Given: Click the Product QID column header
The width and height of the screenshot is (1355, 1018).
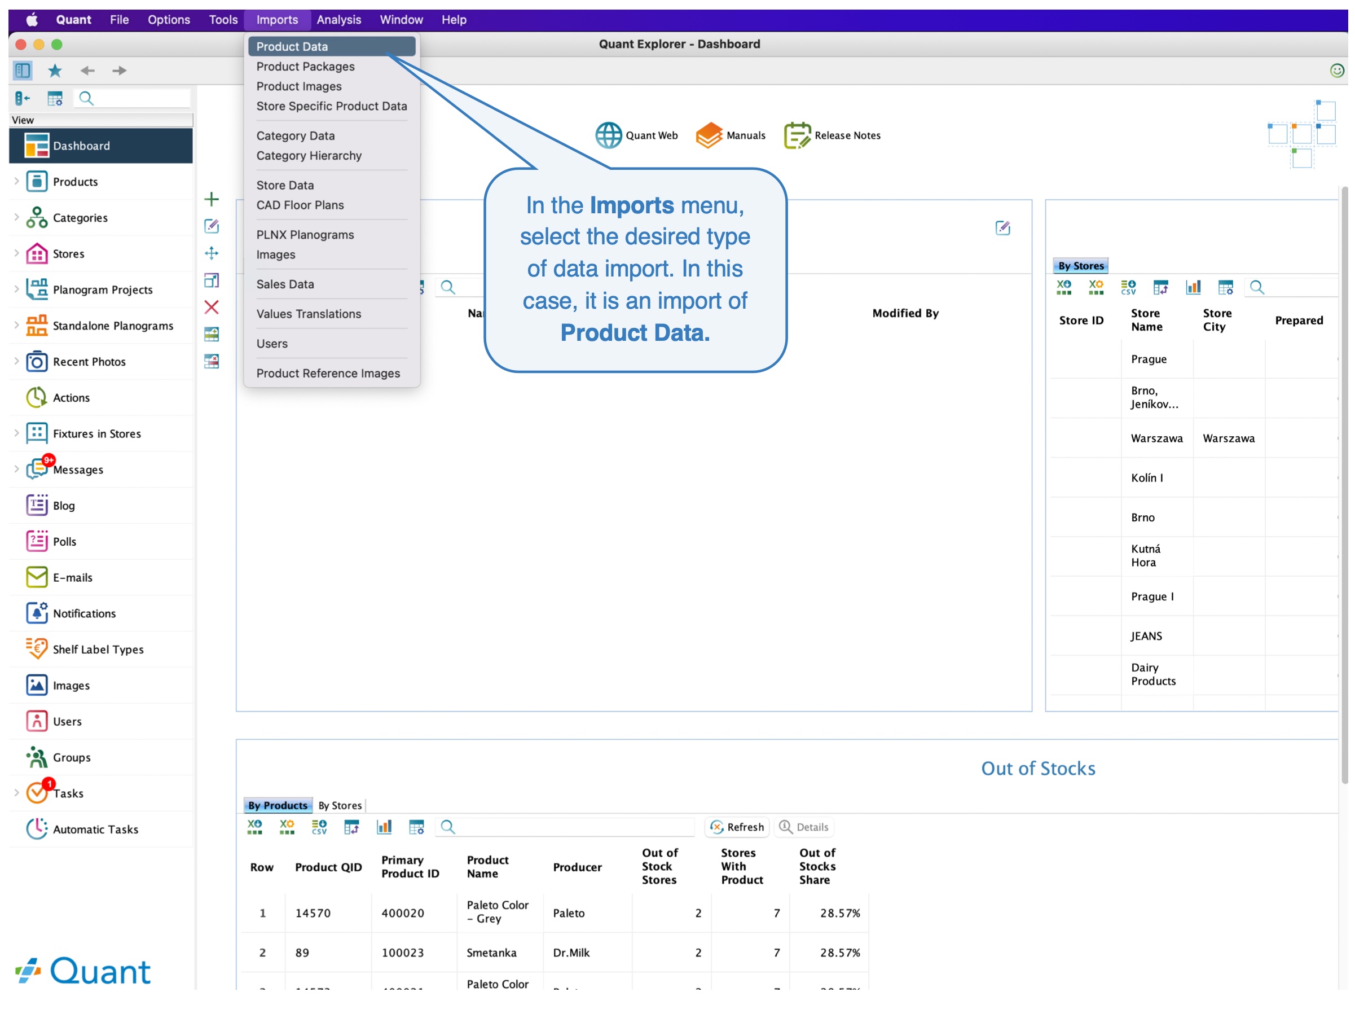Looking at the screenshot, I should [329, 867].
